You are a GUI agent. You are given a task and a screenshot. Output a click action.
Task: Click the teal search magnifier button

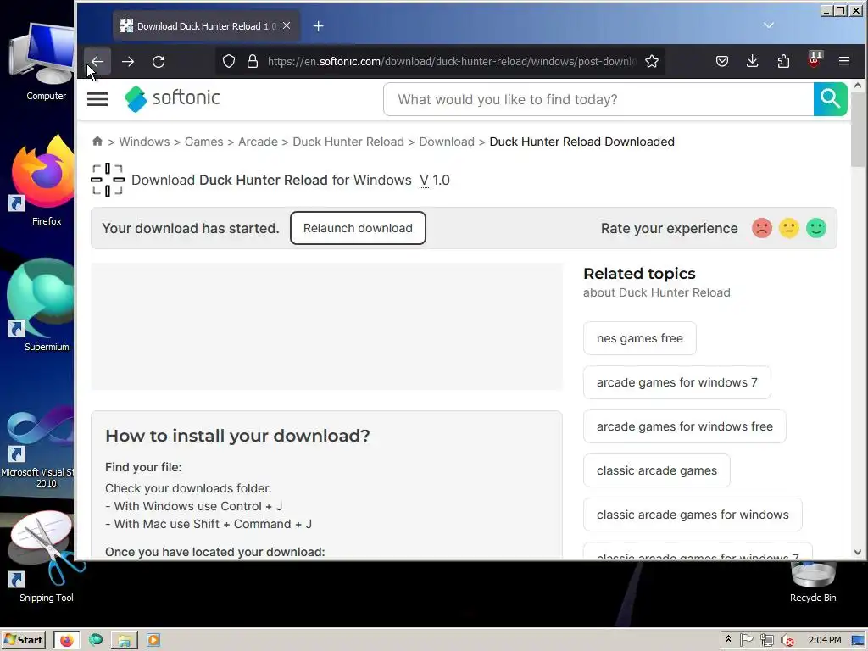831,99
